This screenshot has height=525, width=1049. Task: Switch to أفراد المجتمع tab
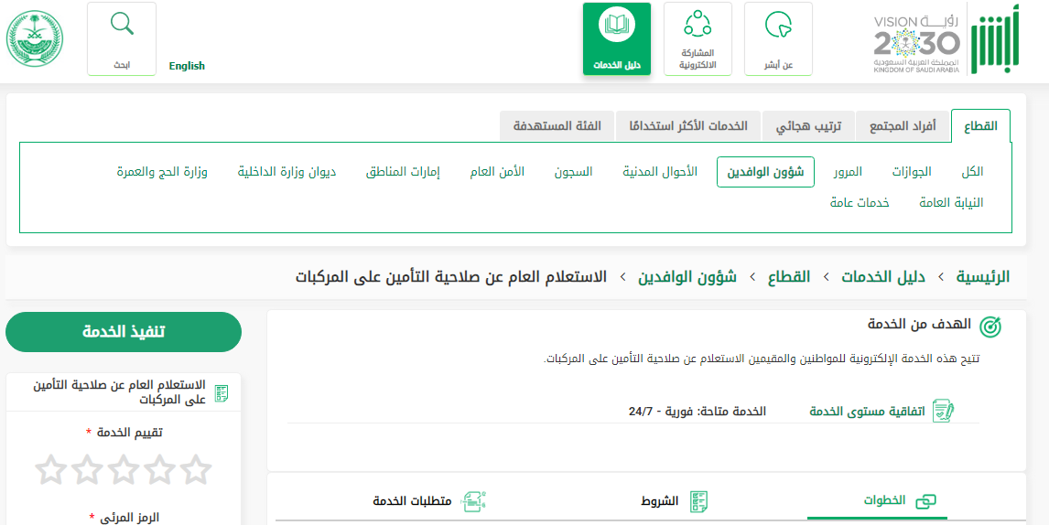pyautogui.click(x=902, y=126)
